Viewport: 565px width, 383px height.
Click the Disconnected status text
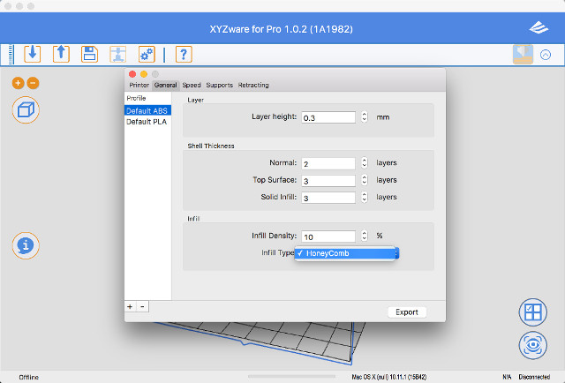[534, 377]
